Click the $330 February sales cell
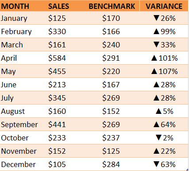This screenshot has height=171, width=189. tap(65, 31)
